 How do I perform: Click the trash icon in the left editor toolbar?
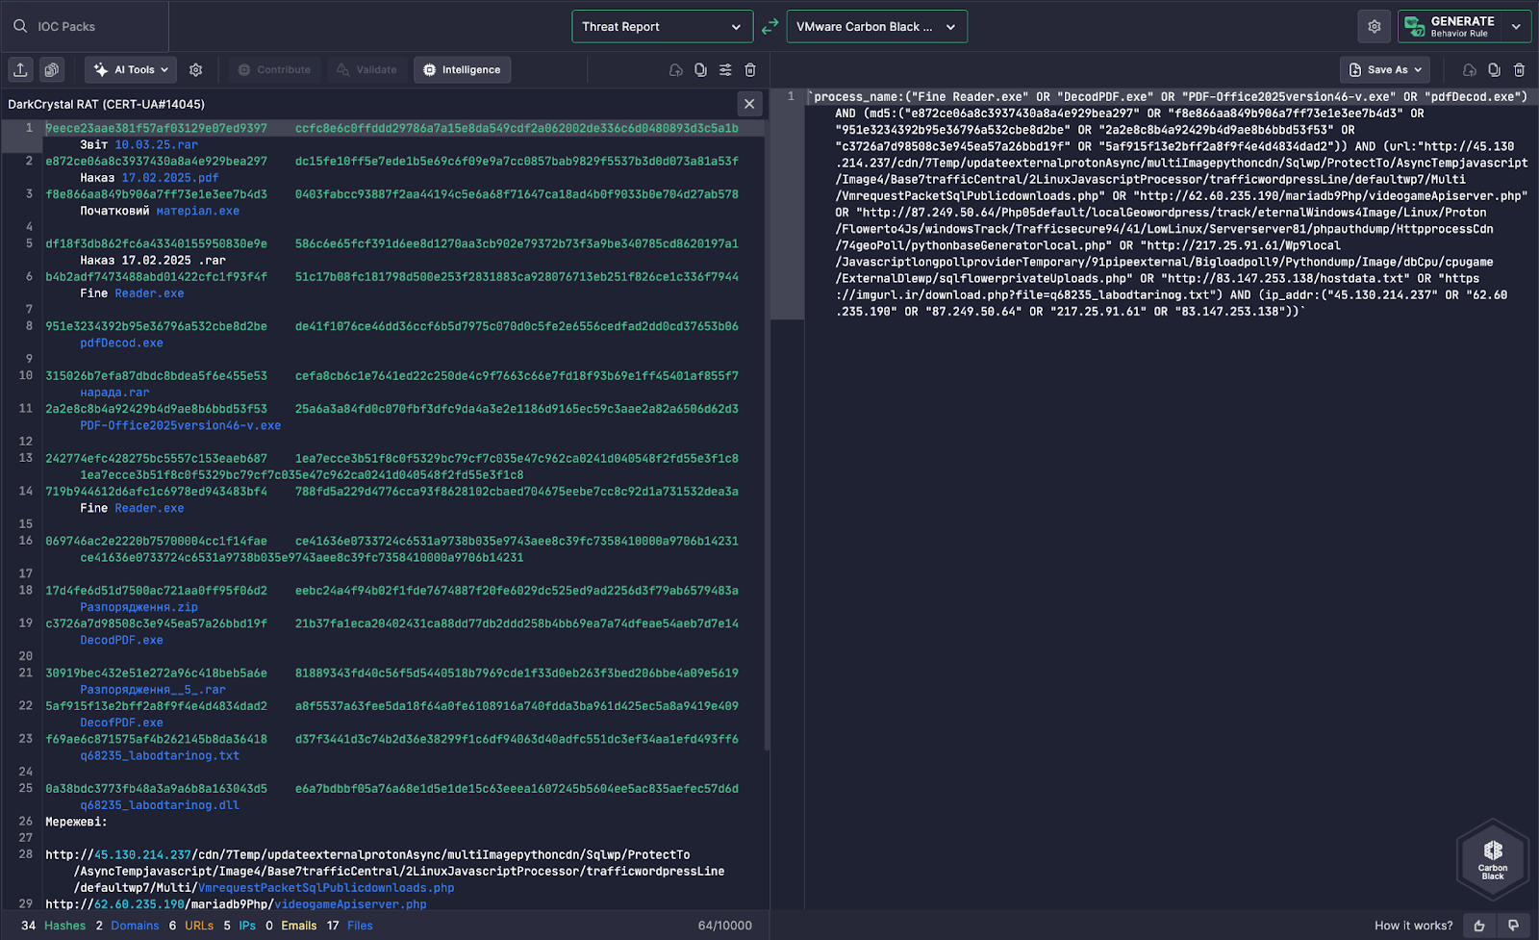(x=750, y=69)
